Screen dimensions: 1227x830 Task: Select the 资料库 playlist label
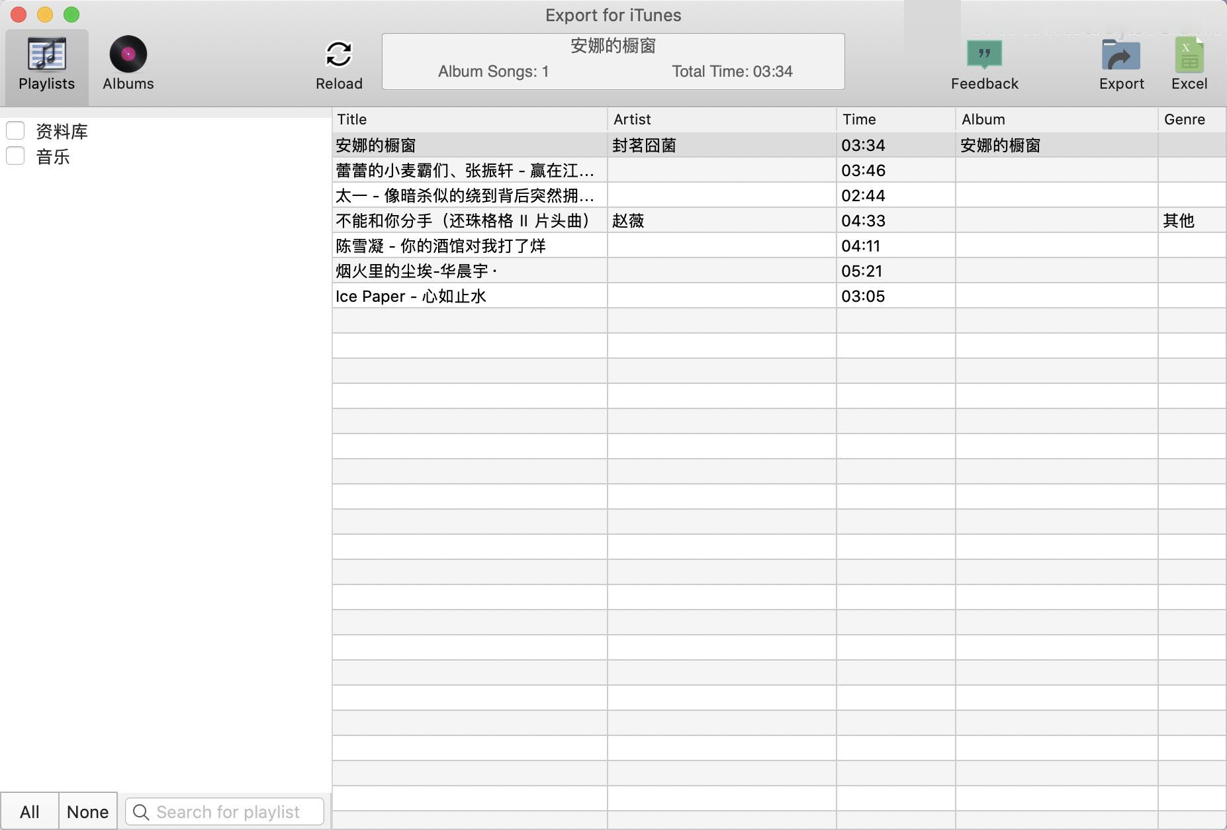tap(62, 131)
